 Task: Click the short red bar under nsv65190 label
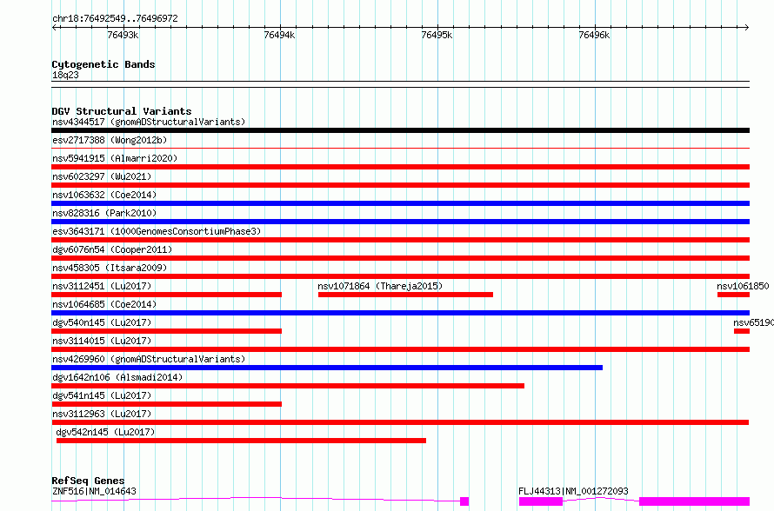pos(742,331)
